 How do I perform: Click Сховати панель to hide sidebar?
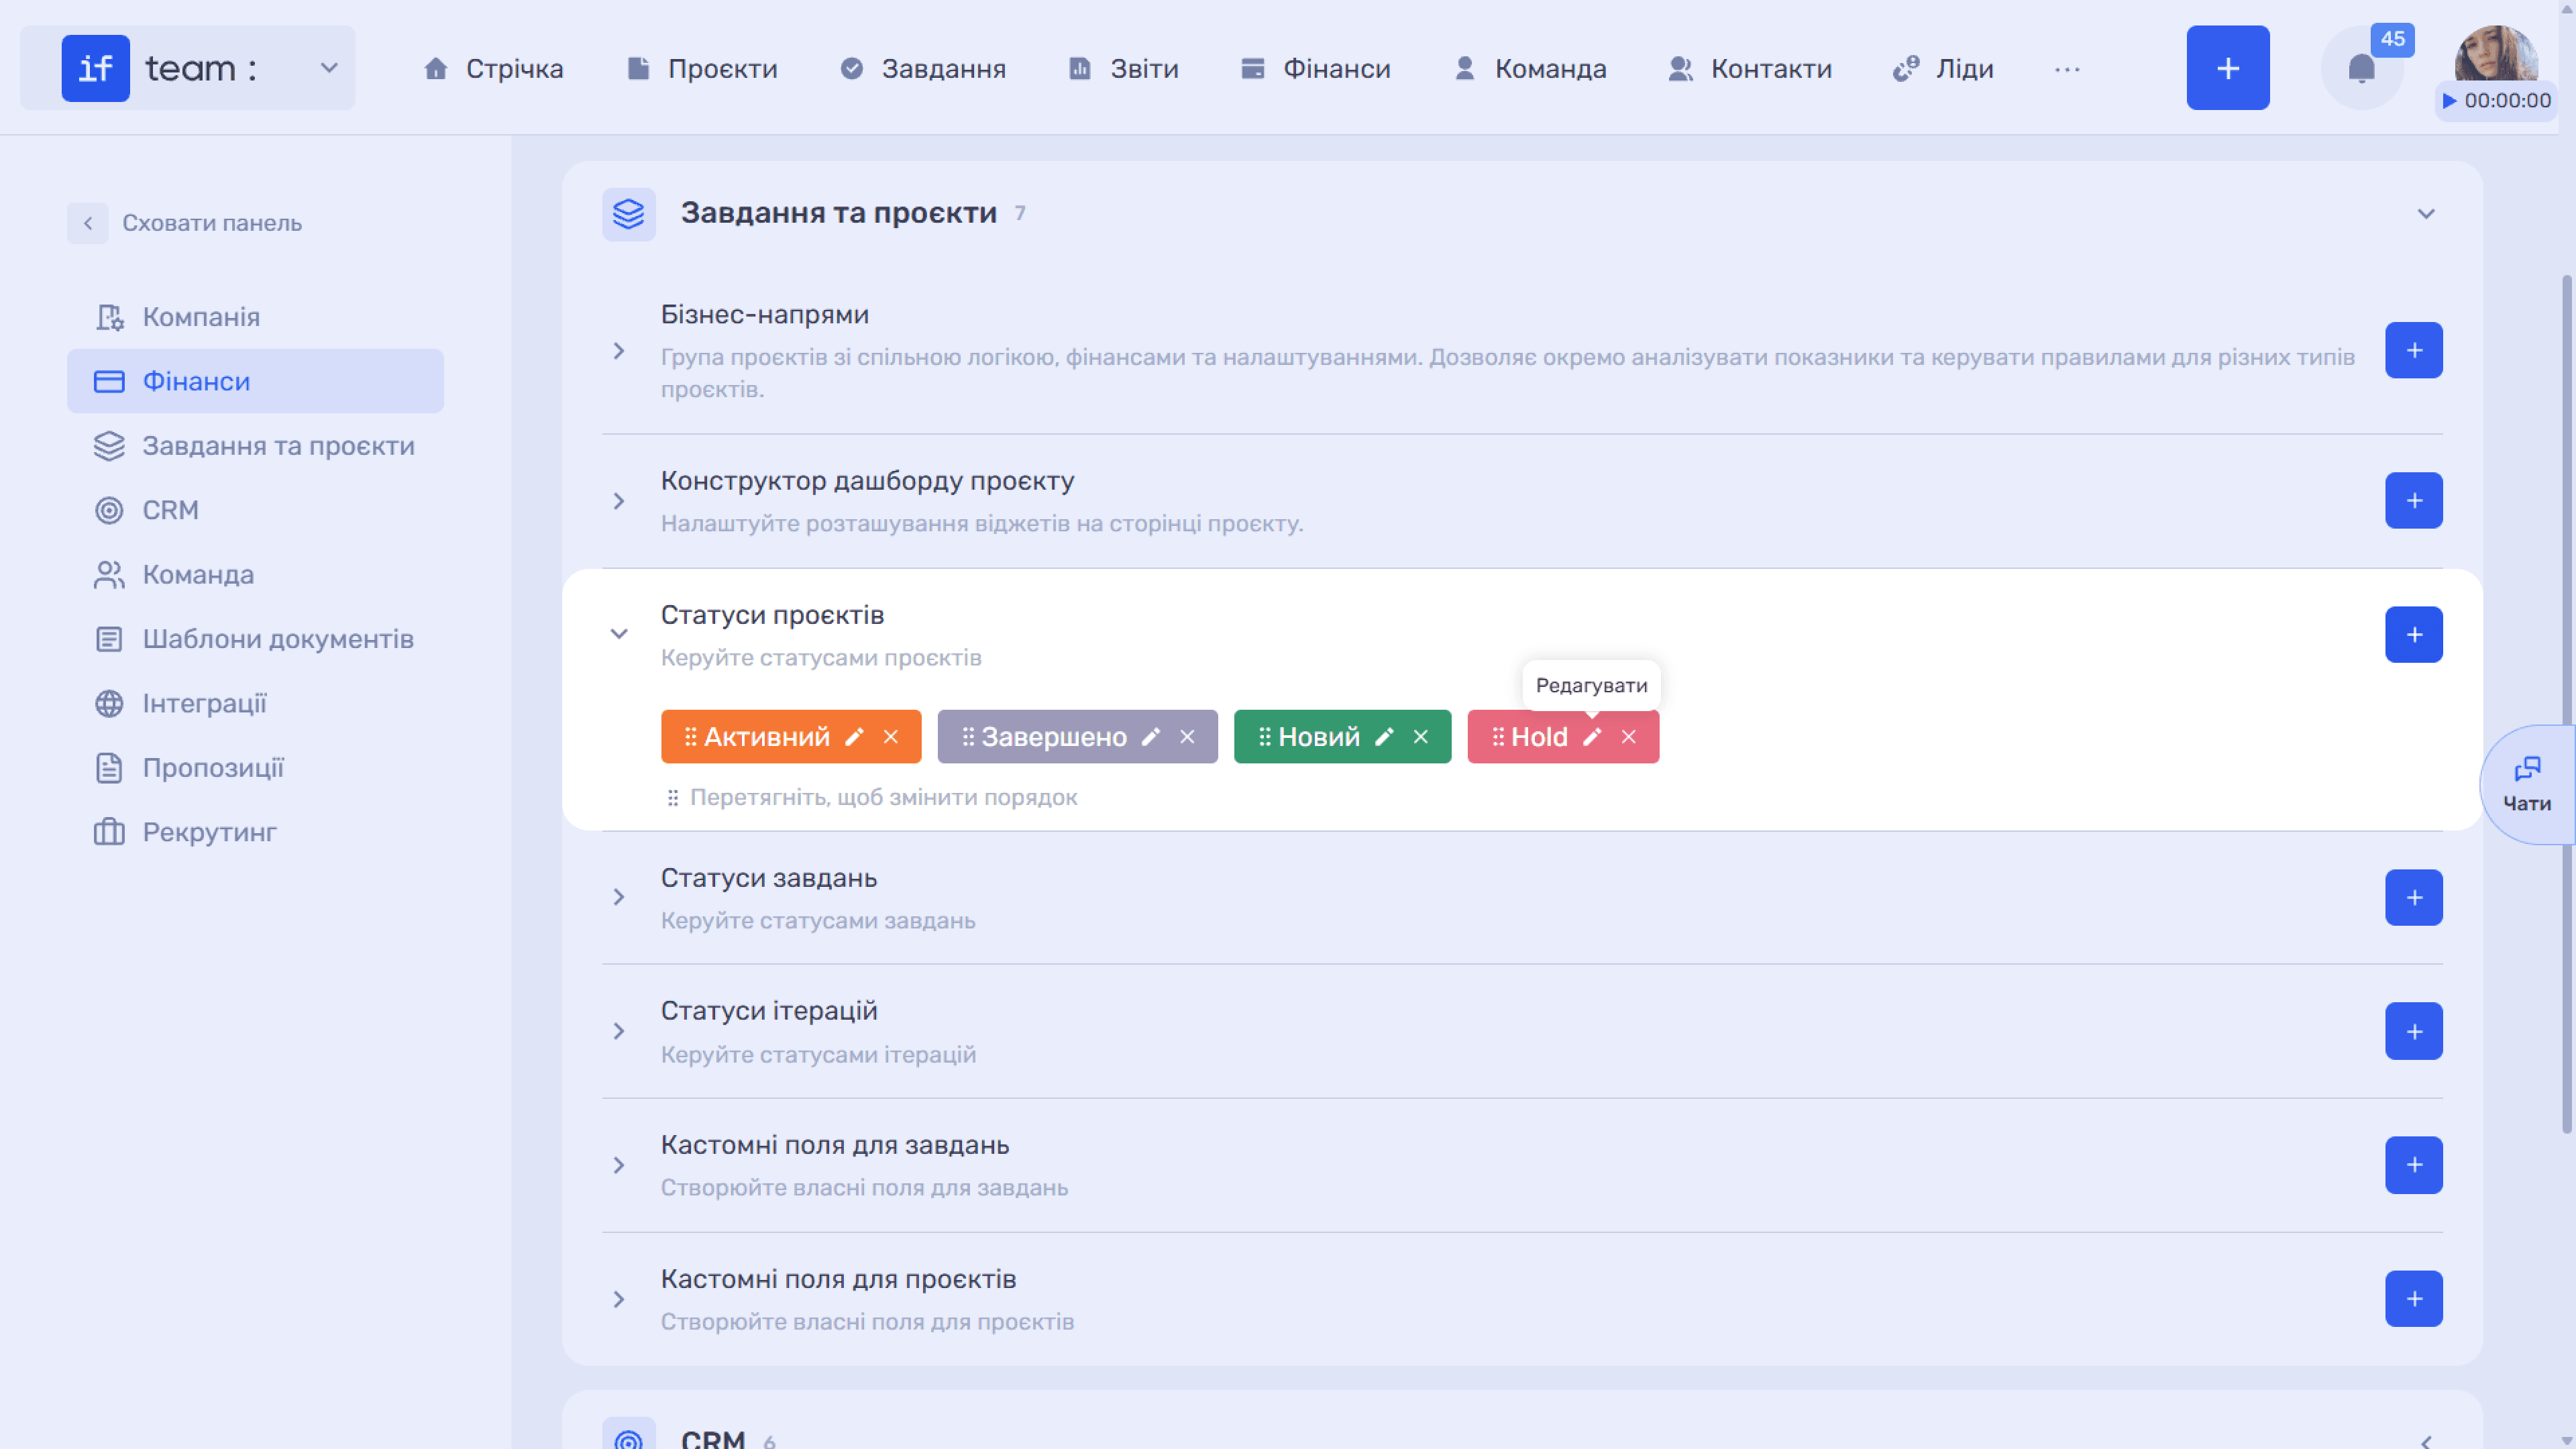point(185,223)
